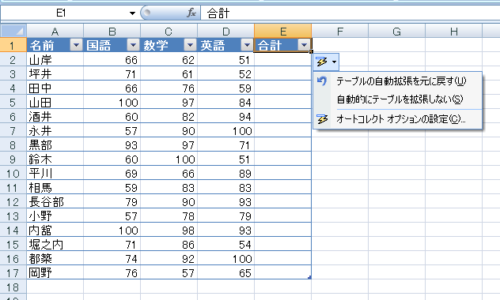Select row 17 header

click(x=13, y=272)
